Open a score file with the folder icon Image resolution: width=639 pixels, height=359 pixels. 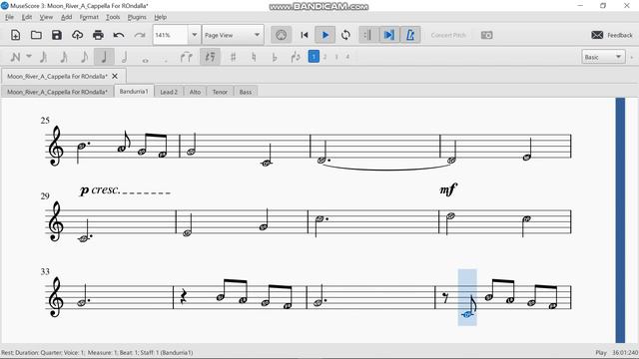pyautogui.click(x=36, y=35)
